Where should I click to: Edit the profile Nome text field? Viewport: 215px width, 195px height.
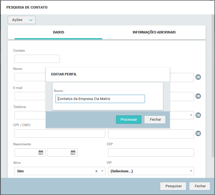click(x=100, y=99)
